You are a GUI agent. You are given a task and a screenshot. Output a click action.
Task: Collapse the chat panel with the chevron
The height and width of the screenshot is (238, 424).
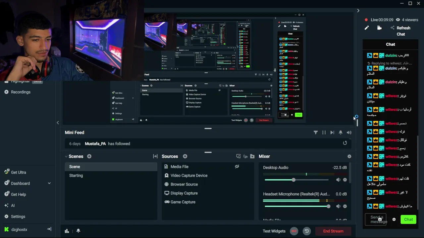click(x=358, y=11)
